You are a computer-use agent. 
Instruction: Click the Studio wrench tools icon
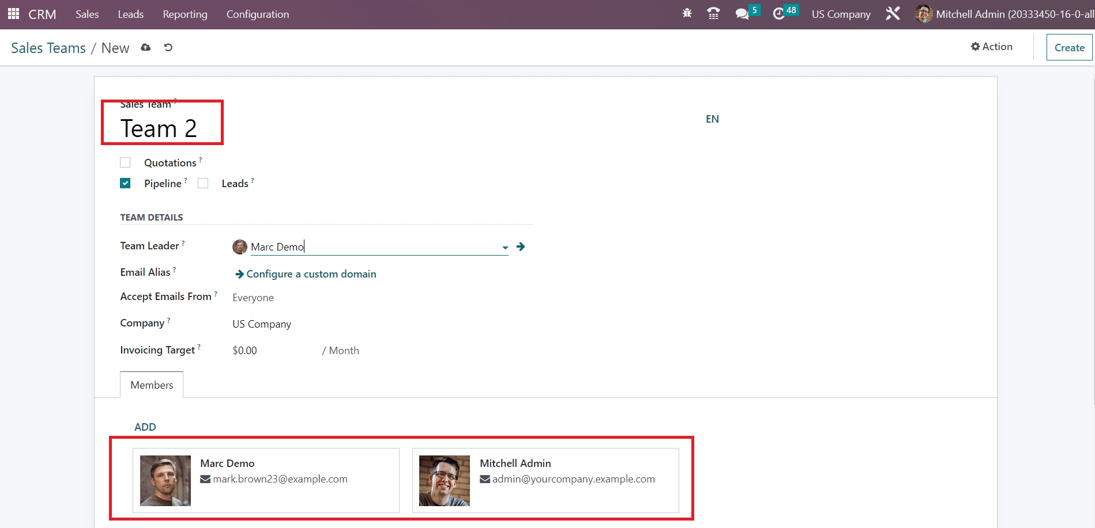[x=893, y=14]
